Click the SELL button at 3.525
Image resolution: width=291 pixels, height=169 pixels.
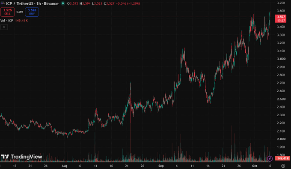pyautogui.click(x=7, y=12)
